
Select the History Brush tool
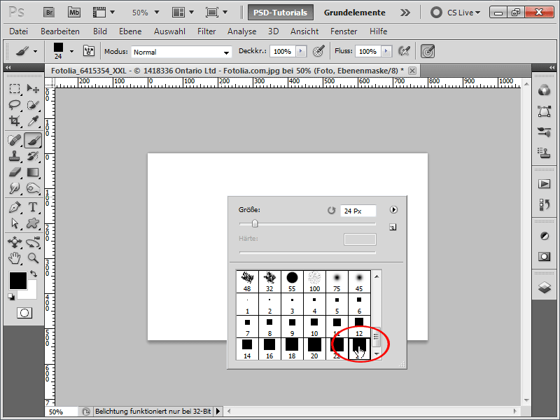(33, 156)
